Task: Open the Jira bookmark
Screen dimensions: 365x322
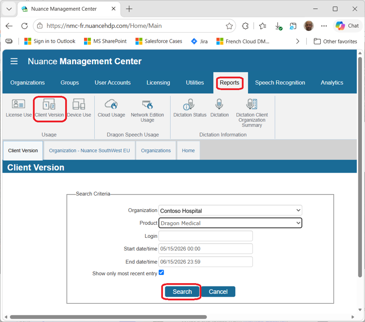Action: [x=199, y=41]
